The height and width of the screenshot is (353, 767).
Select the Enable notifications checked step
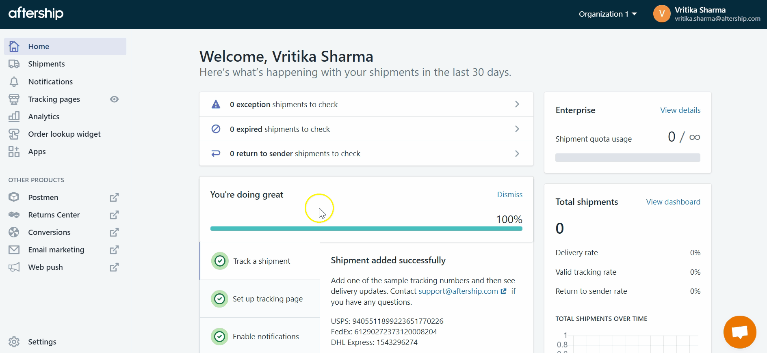[x=260, y=336]
